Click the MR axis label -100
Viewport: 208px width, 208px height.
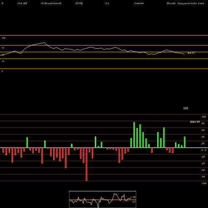204,183
